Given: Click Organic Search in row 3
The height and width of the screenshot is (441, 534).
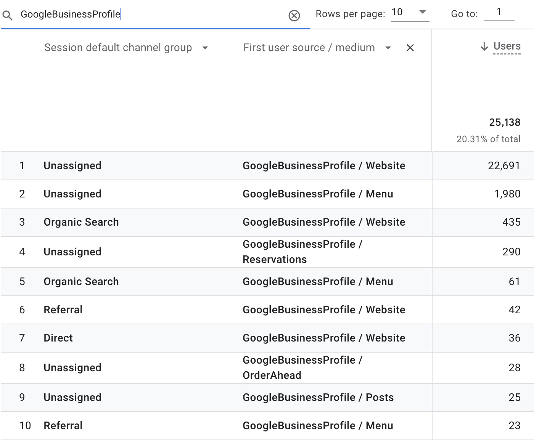Looking at the screenshot, I should 81,222.
